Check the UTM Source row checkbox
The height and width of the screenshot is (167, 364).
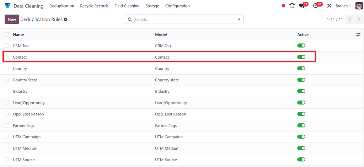(x=7, y=160)
